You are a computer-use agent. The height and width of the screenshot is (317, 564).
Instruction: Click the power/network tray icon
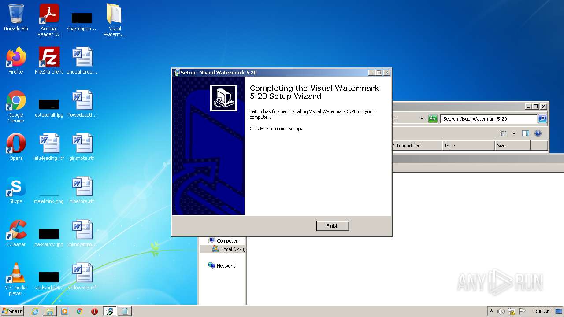coord(512,311)
